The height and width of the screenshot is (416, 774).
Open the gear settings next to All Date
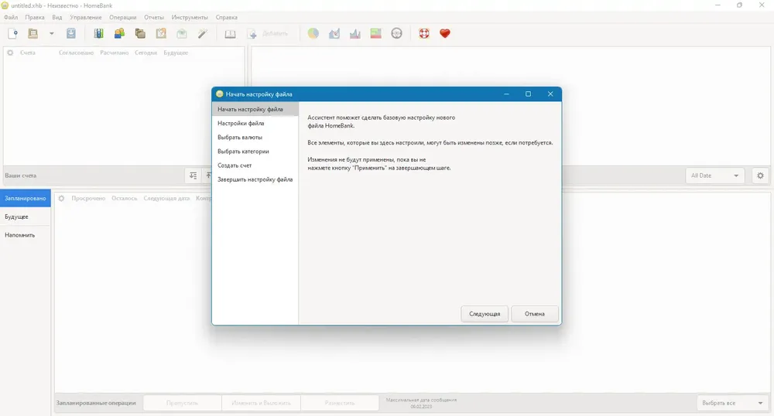760,176
